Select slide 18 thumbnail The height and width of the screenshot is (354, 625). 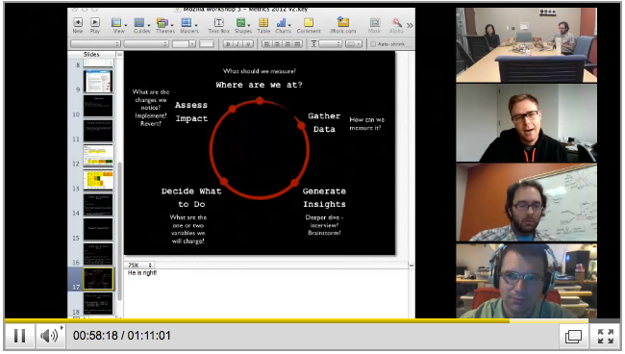point(98,303)
